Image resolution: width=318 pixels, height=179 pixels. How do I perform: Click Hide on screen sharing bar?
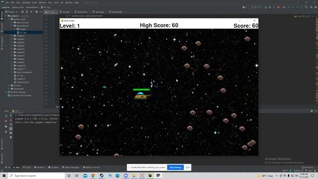(187, 168)
